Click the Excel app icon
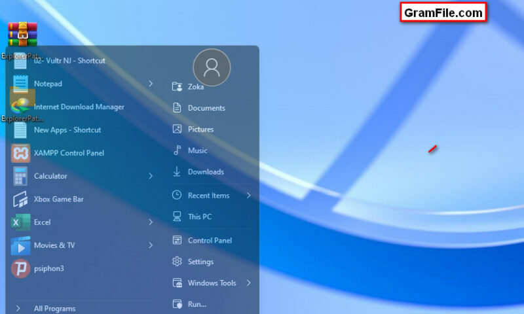Screen dimensions: 524x314 tap(20, 222)
